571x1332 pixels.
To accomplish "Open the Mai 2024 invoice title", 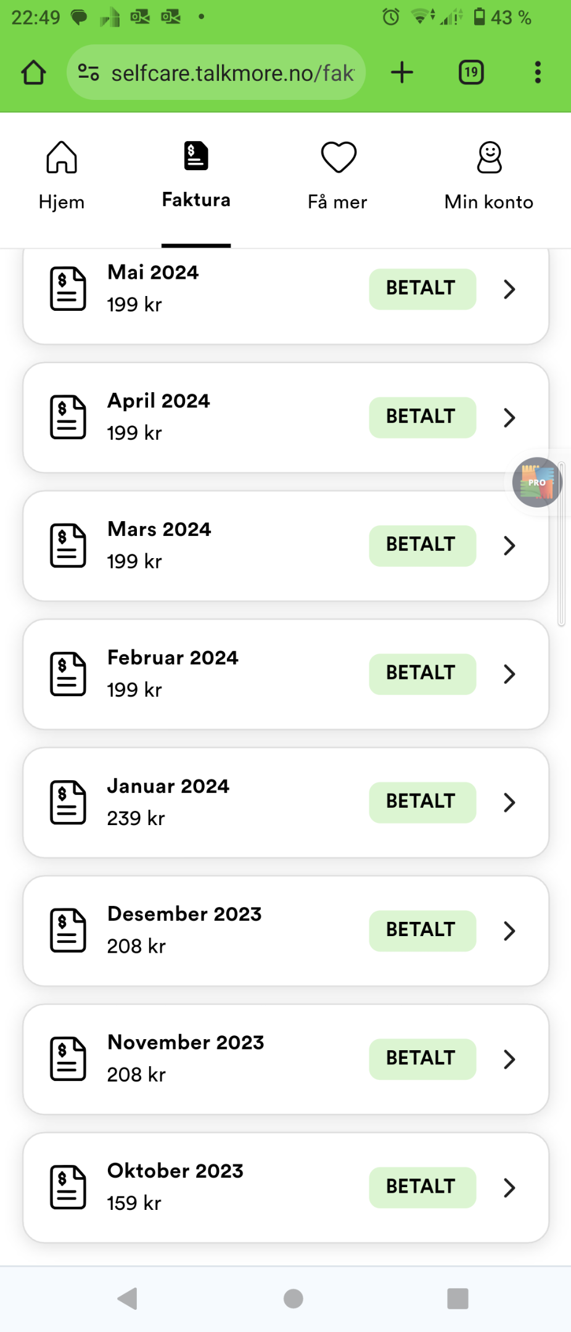I will (x=153, y=272).
